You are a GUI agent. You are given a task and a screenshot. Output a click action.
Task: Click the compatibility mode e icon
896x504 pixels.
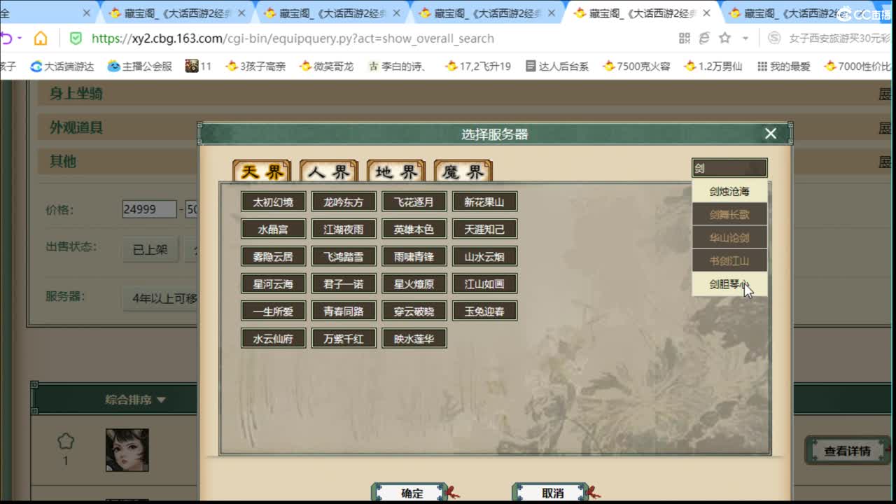click(x=704, y=38)
